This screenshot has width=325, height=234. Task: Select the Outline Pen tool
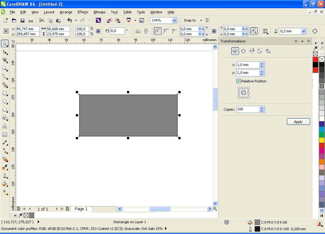click(x=5, y=176)
